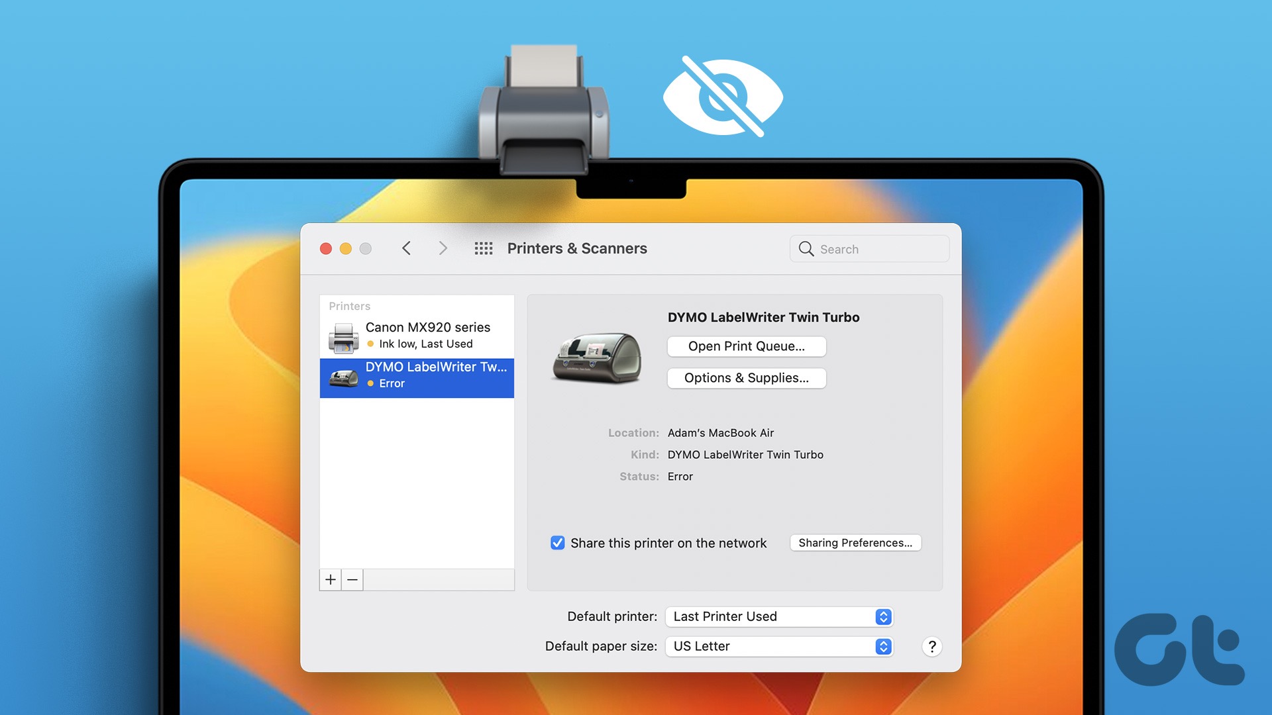Click the forward navigation arrow
The height and width of the screenshot is (715, 1272).
[x=442, y=248]
